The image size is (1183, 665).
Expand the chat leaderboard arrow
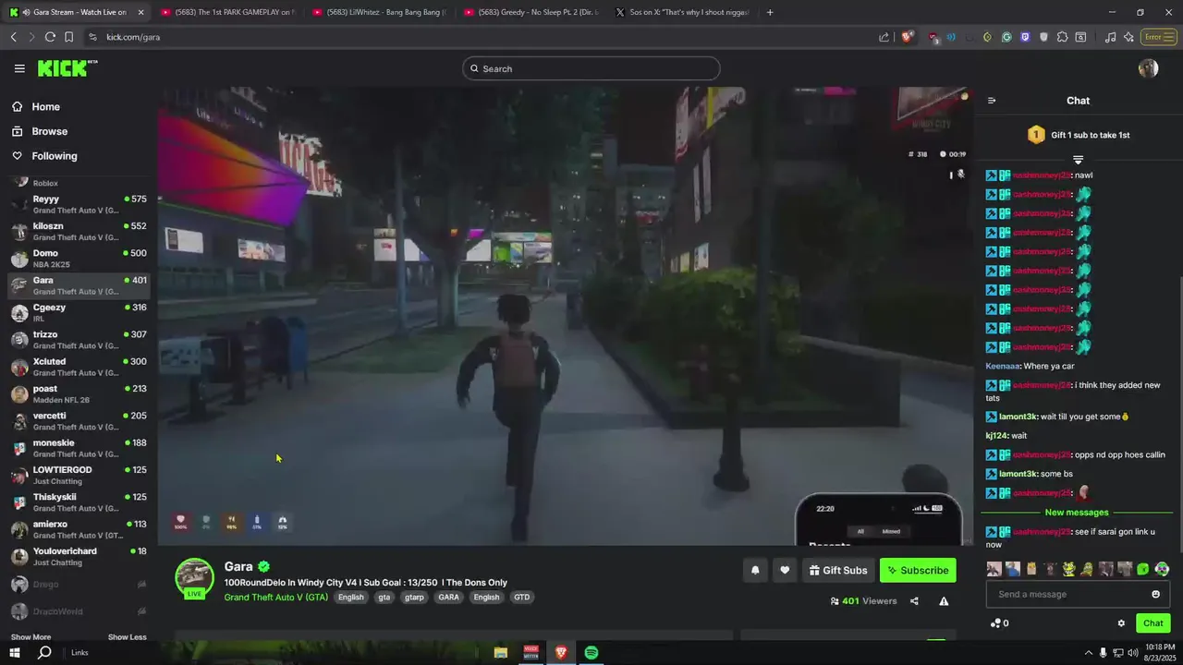1078,161
